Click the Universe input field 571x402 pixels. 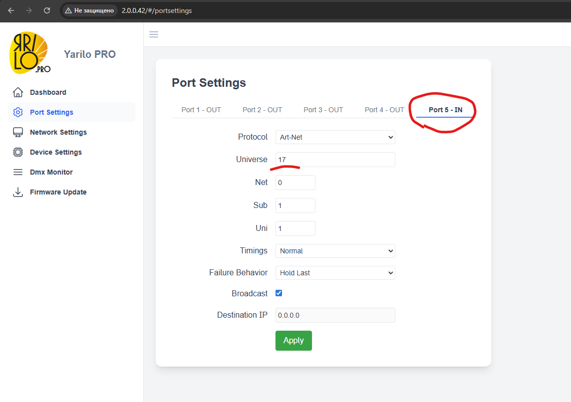[x=335, y=160]
